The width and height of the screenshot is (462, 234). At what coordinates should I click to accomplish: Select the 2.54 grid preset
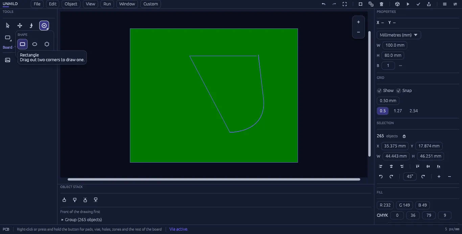(x=414, y=111)
